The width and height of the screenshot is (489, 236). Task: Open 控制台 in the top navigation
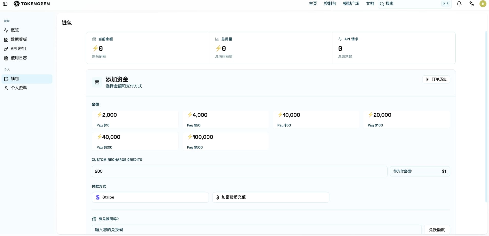point(330,4)
